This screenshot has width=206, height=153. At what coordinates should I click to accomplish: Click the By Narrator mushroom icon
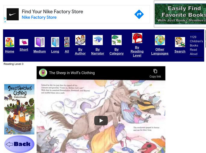click(97, 40)
